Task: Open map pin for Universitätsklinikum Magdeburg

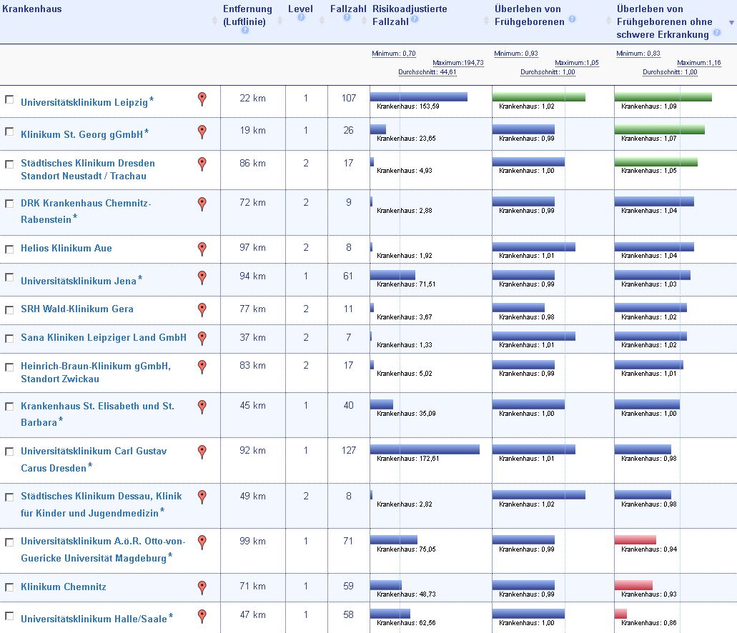Action: [202, 542]
